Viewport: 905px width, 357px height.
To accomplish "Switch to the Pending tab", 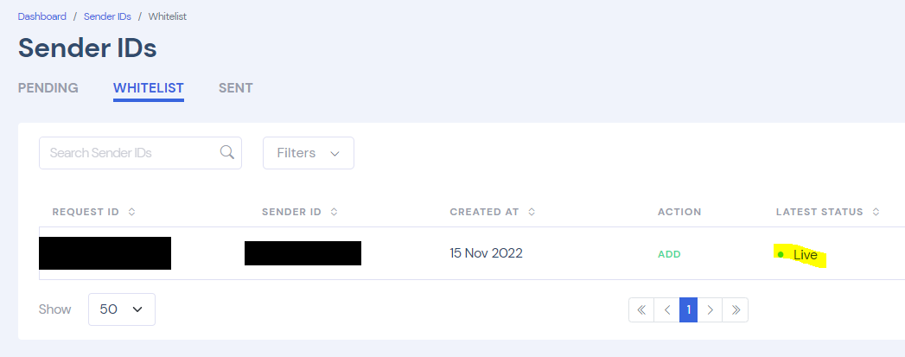I will [48, 88].
